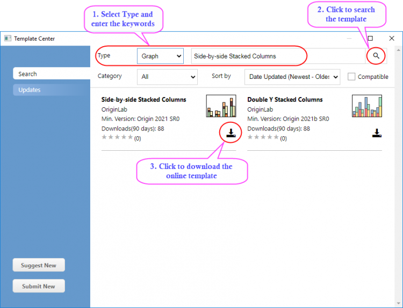Viewport: 403px width, 308px height.
Task: Switch to the Updates tab
Action: pyautogui.click(x=51, y=90)
